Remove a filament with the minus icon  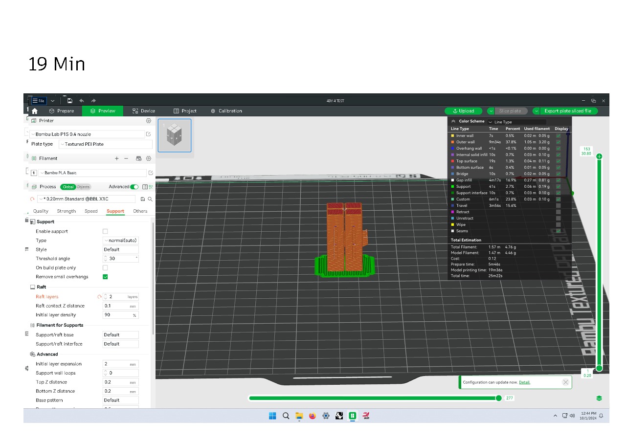(126, 158)
